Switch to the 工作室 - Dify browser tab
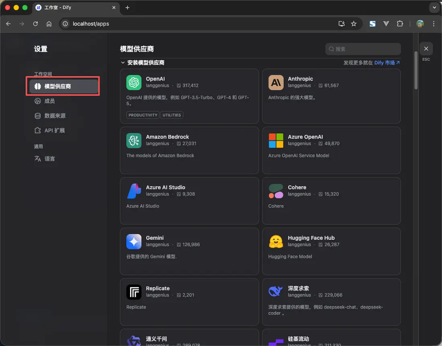Image resolution: width=442 pixels, height=346 pixels. pyautogui.click(x=76, y=8)
